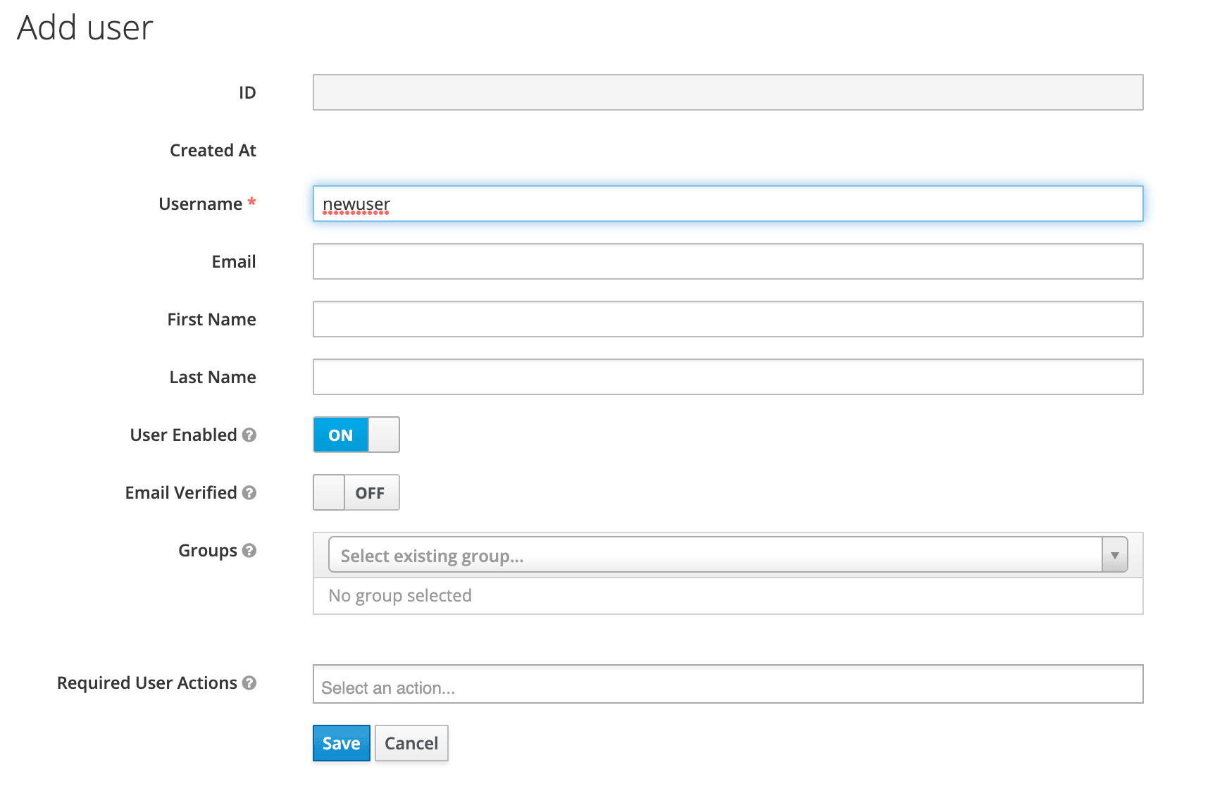Open the Select an action dropdown
The height and width of the screenshot is (810, 1227).
point(727,685)
